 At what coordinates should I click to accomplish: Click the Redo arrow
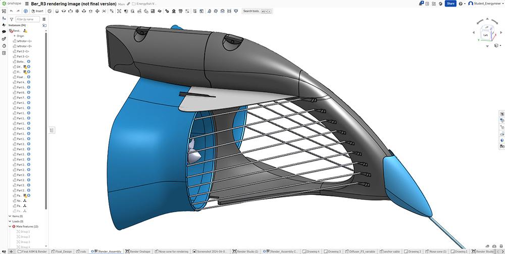click(x=18, y=11)
